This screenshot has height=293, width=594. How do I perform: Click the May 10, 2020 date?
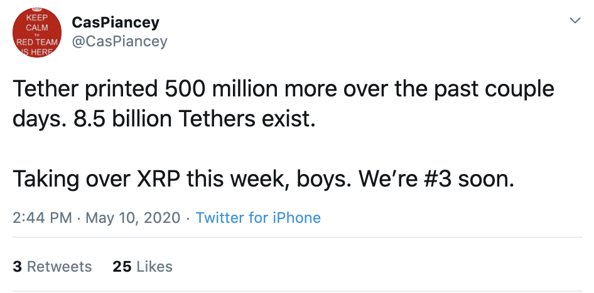(133, 218)
